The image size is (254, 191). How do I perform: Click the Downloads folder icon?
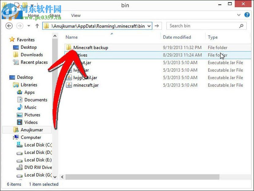pos(16,55)
